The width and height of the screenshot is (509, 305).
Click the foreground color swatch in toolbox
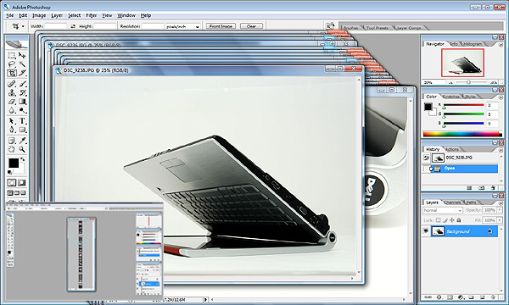[x=14, y=163]
